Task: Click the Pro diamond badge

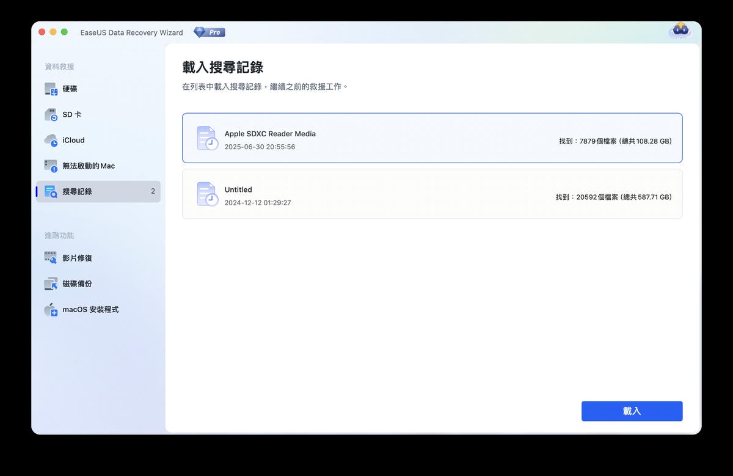Action: tap(209, 32)
